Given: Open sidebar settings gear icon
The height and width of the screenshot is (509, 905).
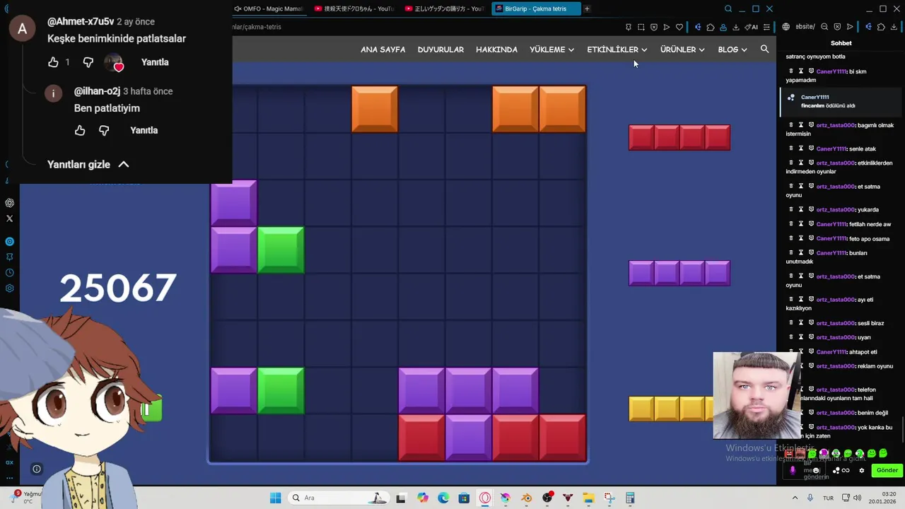Looking at the screenshot, I should pos(9,288).
